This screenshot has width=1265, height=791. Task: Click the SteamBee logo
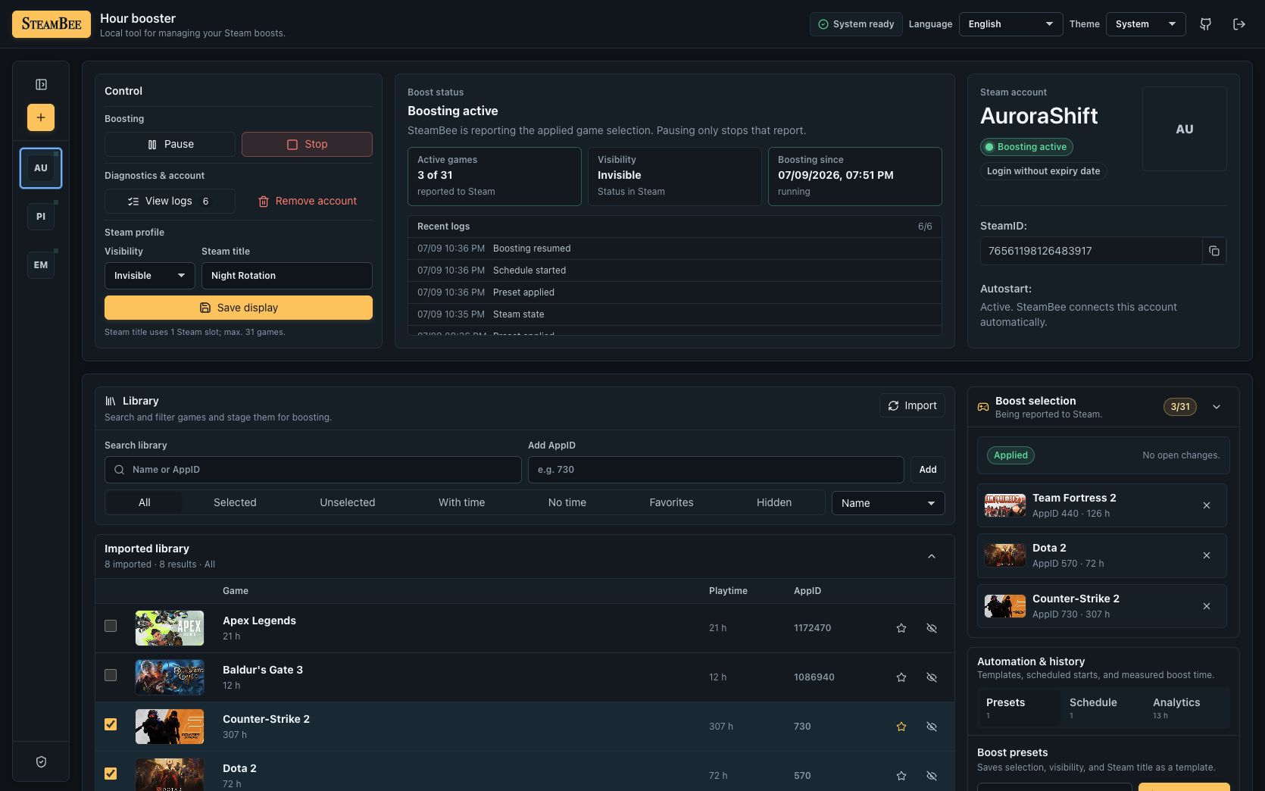pos(52,24)
